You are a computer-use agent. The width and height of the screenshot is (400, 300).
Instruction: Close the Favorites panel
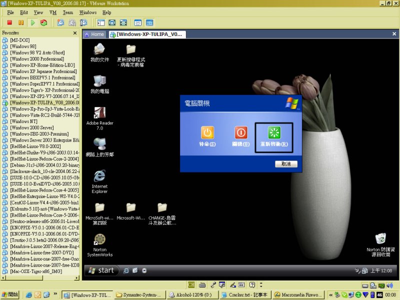coord(75,33)
